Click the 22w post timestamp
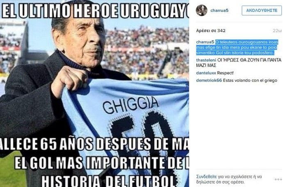This screenshot has width=287, height=187. (277, 31)
